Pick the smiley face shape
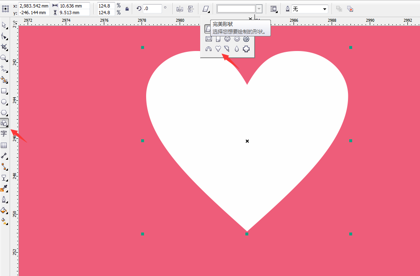Viewport: 420px width, 276px height. pyautogui.click(x=227, y=39)
